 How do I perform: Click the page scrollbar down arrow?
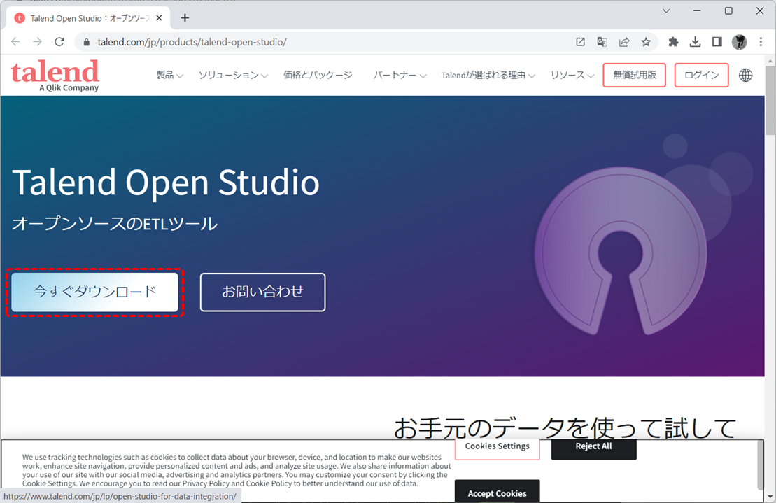(x=770, y=497)
